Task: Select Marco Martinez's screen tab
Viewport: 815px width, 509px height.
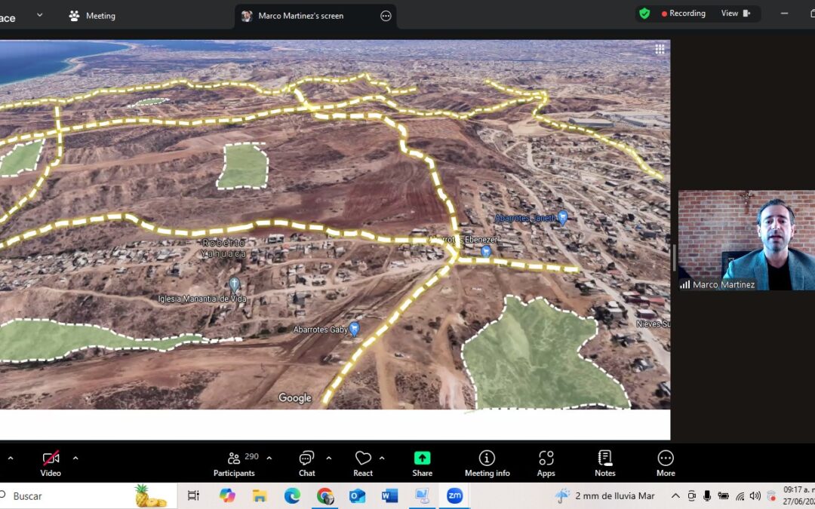Action: pyautogui.click(x=300, y=16)
